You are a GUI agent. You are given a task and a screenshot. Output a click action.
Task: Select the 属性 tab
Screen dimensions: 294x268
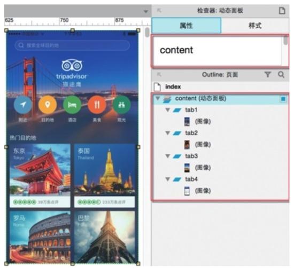187,26
